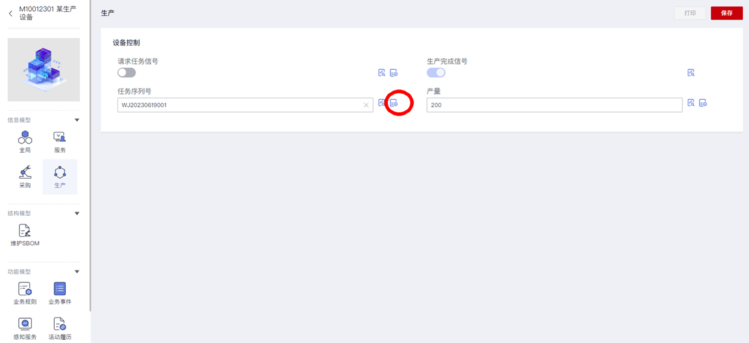Open the 感知服务 (Sensing Service) icon

tap(25, 324)
